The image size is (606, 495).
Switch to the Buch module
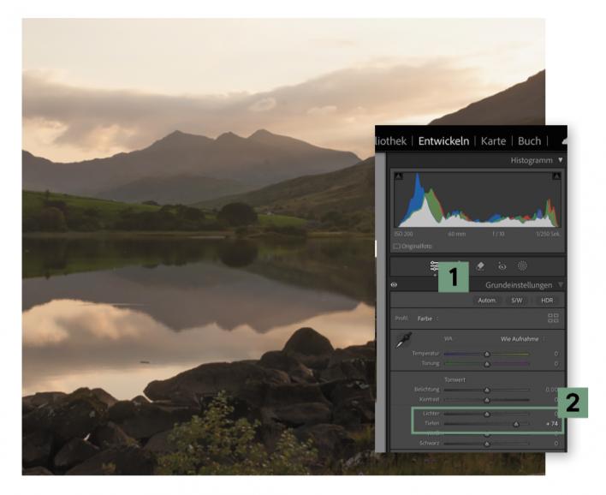coord(529,140)
